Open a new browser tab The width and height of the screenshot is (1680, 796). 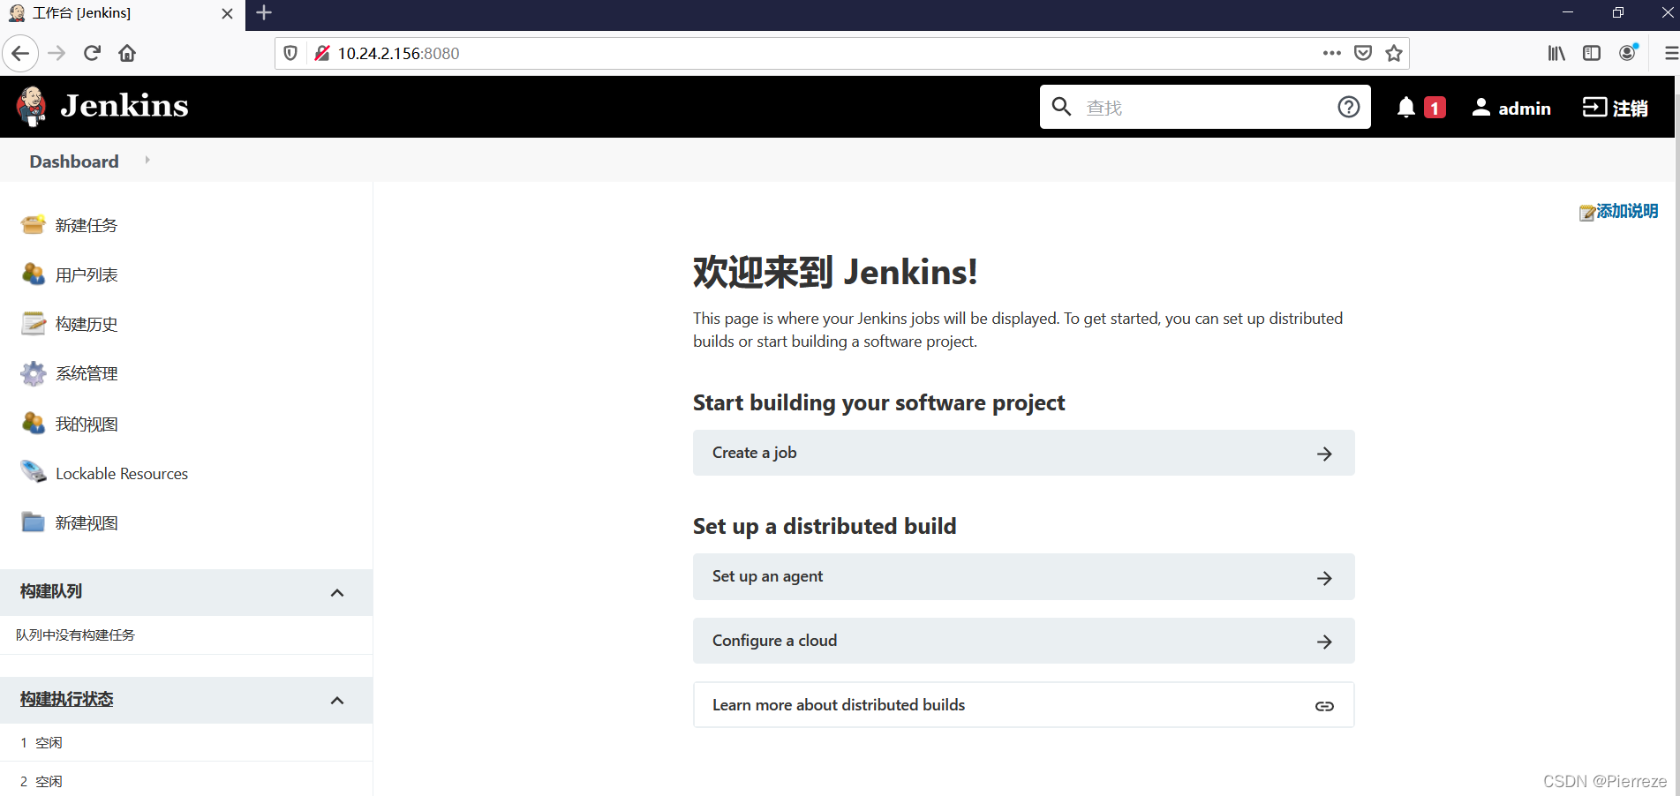(x=263, y=13)
